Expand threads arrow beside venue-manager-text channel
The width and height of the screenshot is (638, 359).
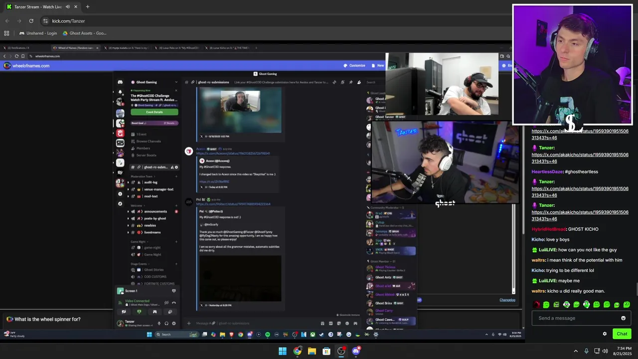tap(128, 189)
